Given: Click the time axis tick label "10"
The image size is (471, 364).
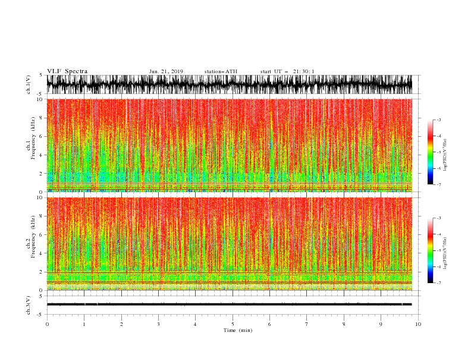Looking at the screenshot, I should tap(418, 324).
